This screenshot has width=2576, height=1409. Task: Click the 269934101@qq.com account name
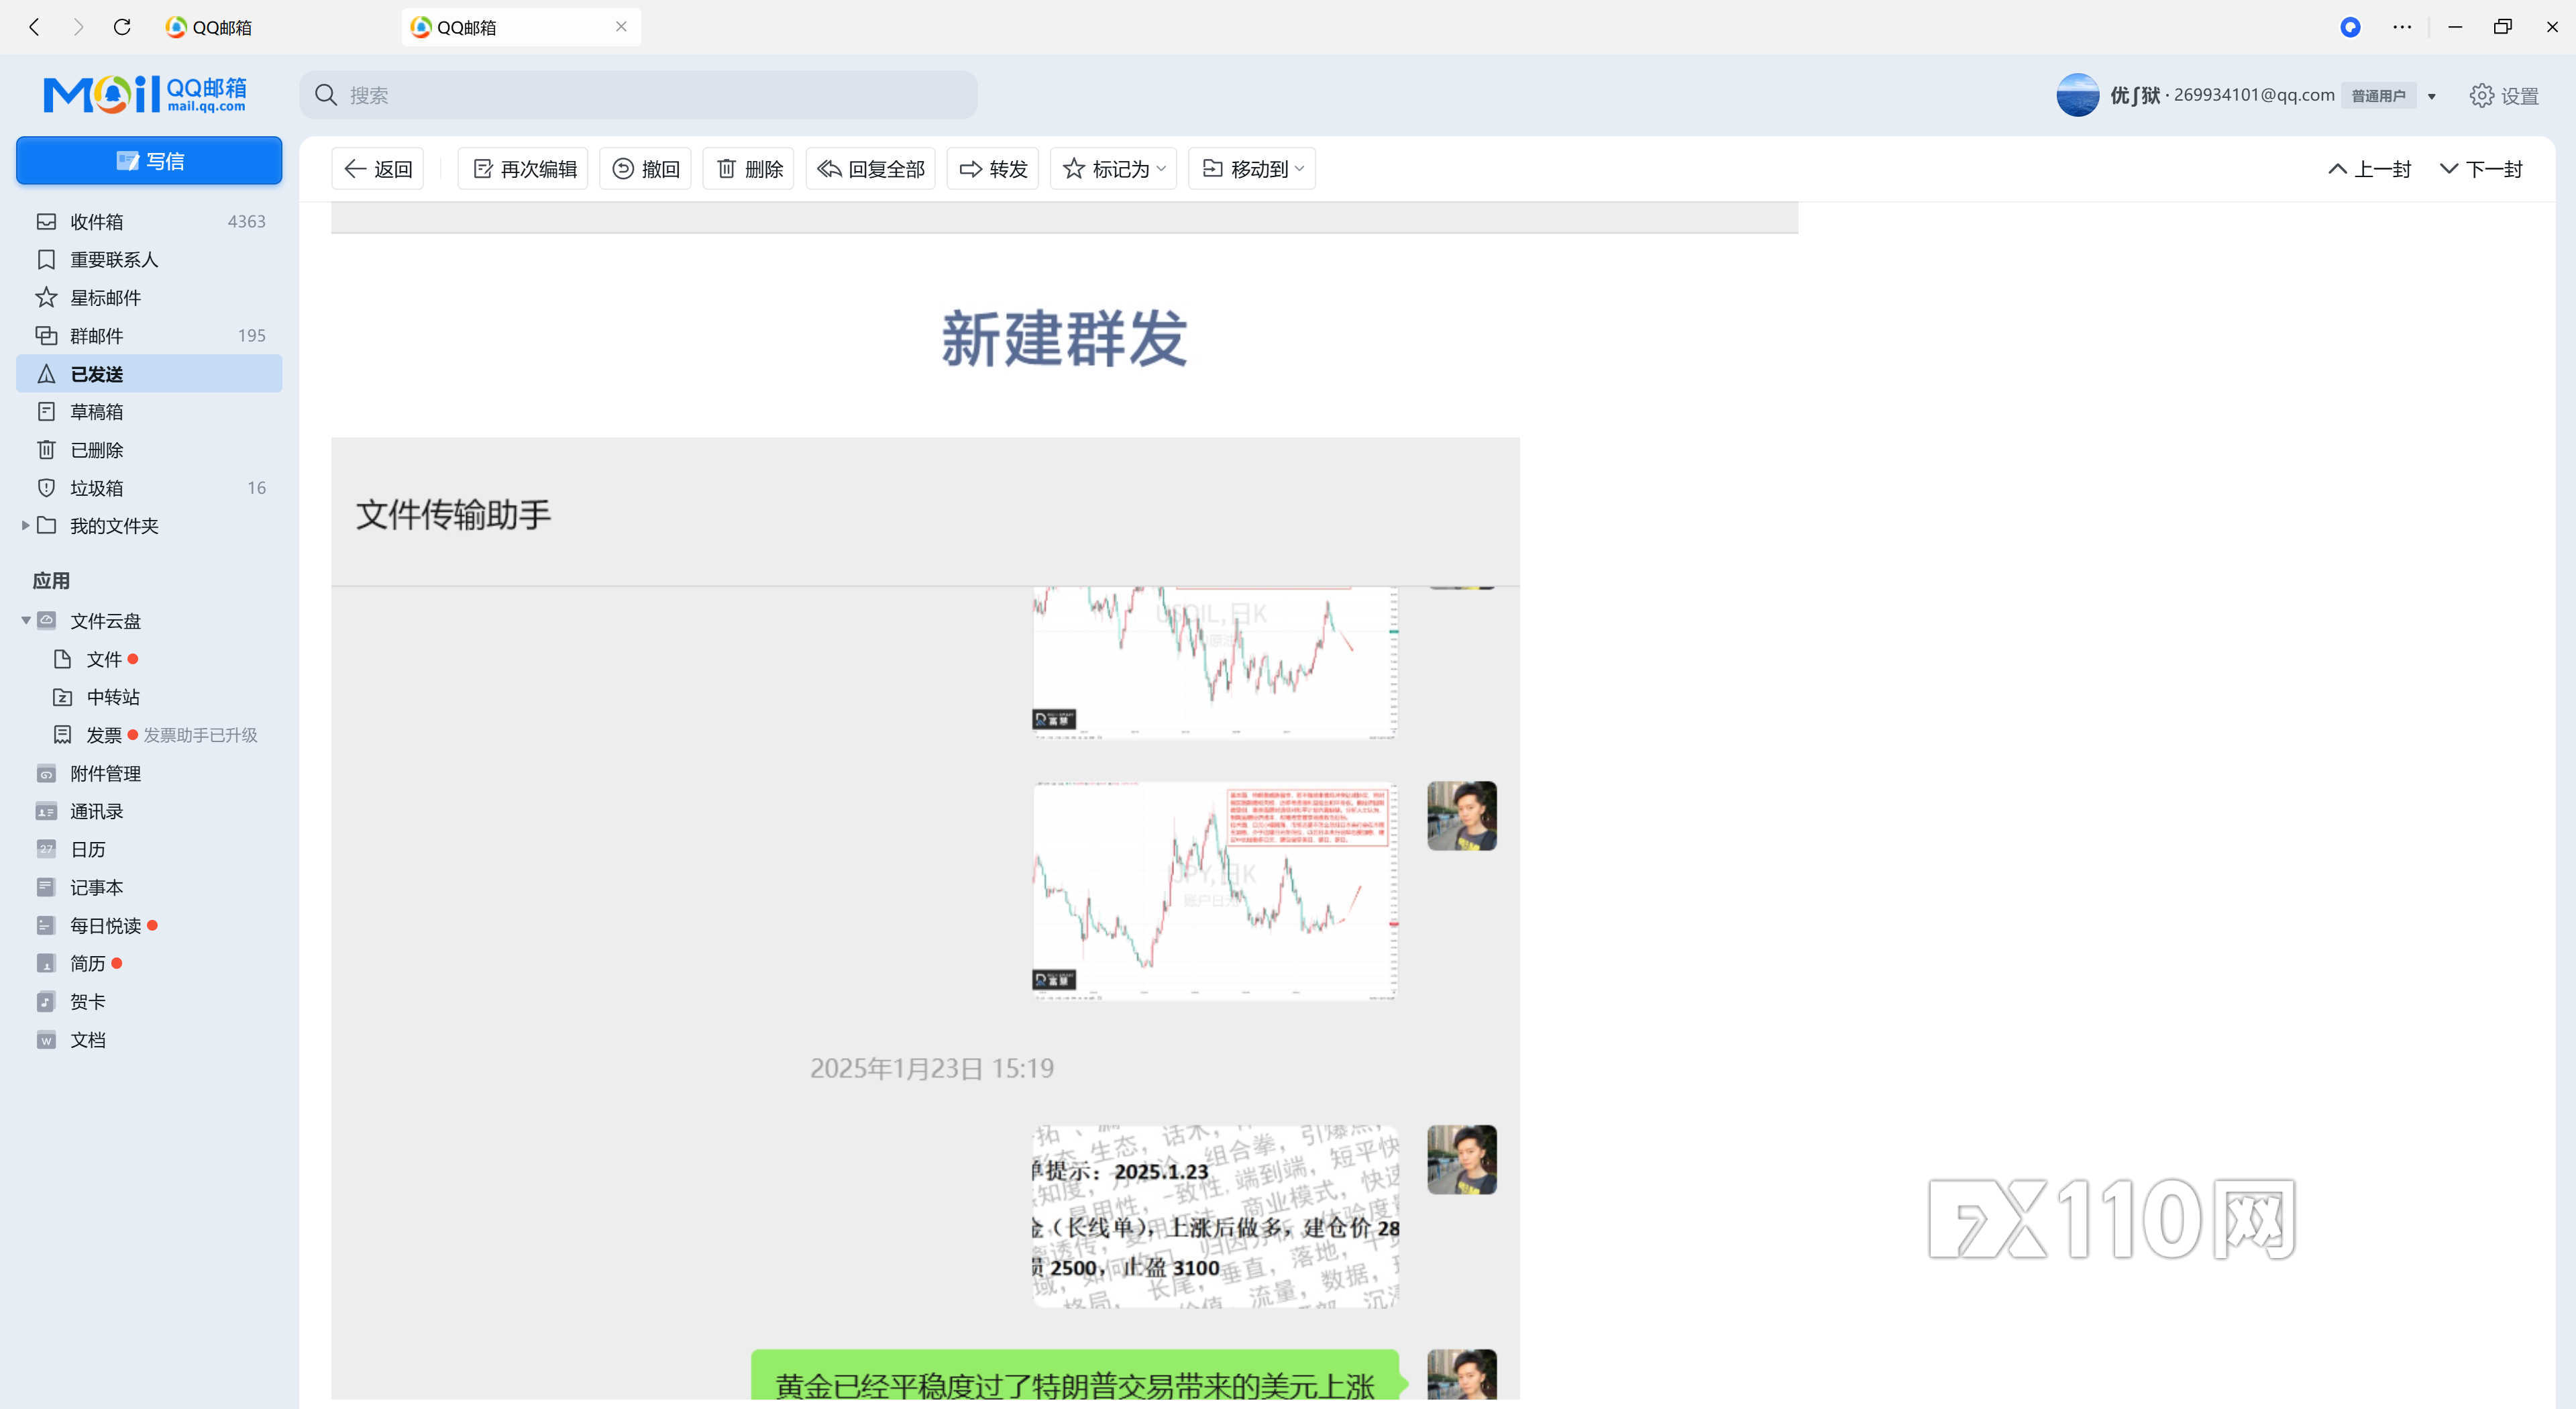click(x=2254, y=95)
